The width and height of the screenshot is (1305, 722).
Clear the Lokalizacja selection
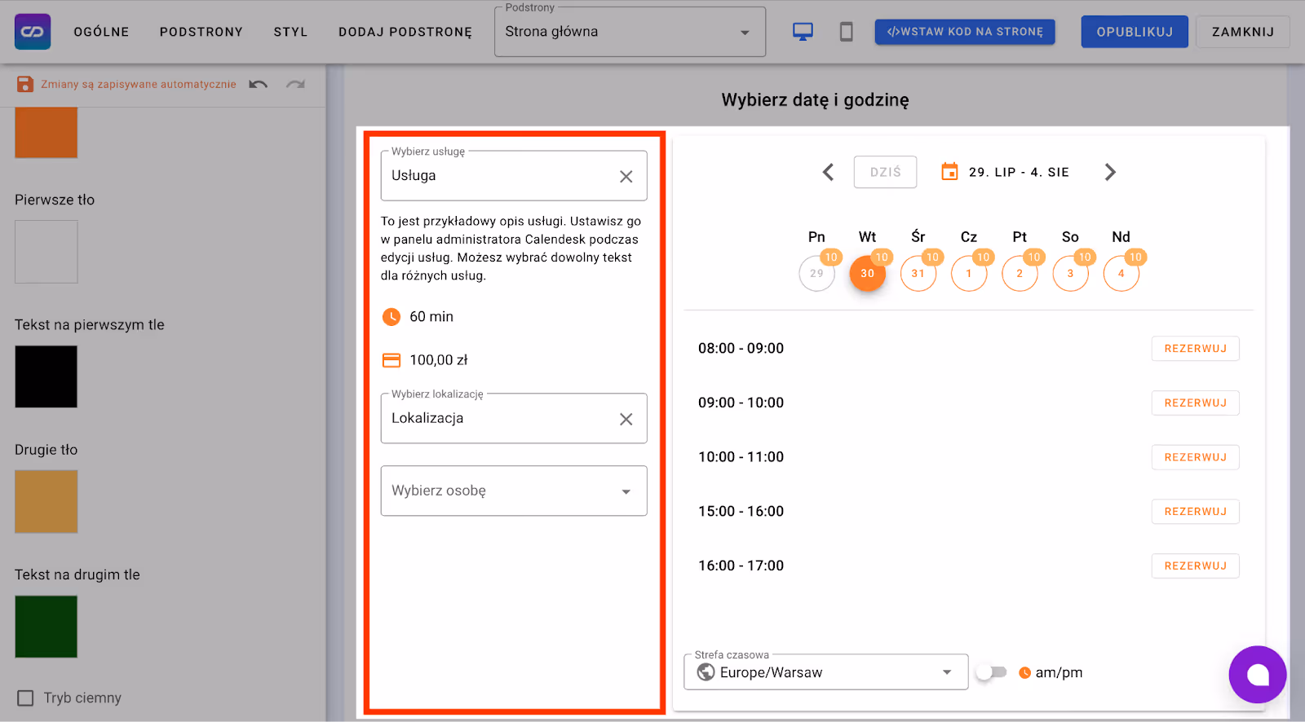click(626, 419)
